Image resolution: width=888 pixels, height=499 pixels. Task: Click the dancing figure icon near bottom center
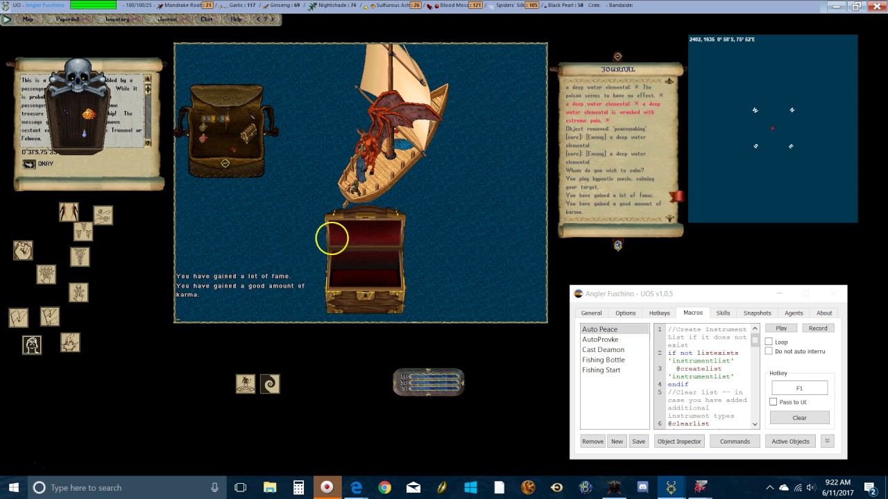click(x=246, y=383)
